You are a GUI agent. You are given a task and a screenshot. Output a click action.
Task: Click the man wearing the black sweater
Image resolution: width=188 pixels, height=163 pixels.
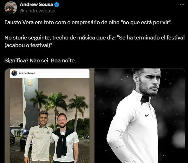click(x=65, y=138)
